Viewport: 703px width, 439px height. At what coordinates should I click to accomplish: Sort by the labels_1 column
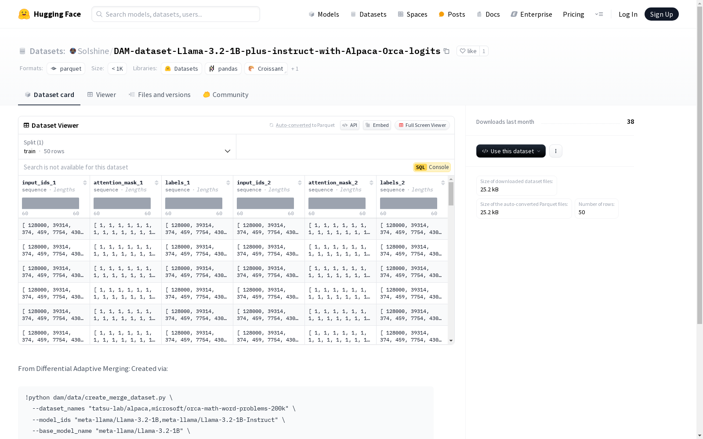[x=228, y=183]
